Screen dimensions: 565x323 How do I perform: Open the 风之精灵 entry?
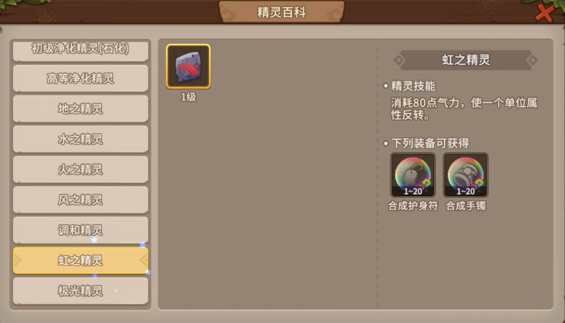point(81,200)
